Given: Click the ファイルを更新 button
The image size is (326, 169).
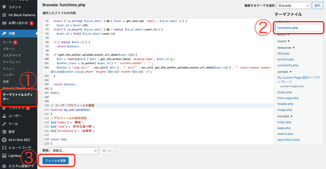Looking at the screenshot, I should point(56,161).
